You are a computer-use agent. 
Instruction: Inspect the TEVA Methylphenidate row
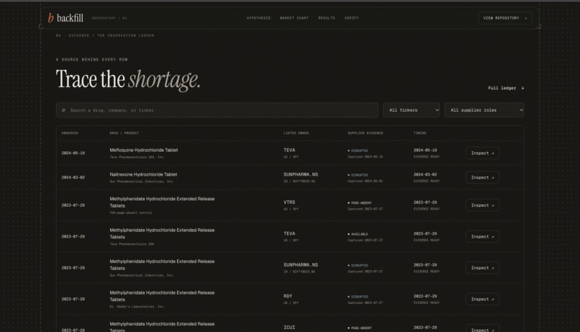click(x=482, y=236)
